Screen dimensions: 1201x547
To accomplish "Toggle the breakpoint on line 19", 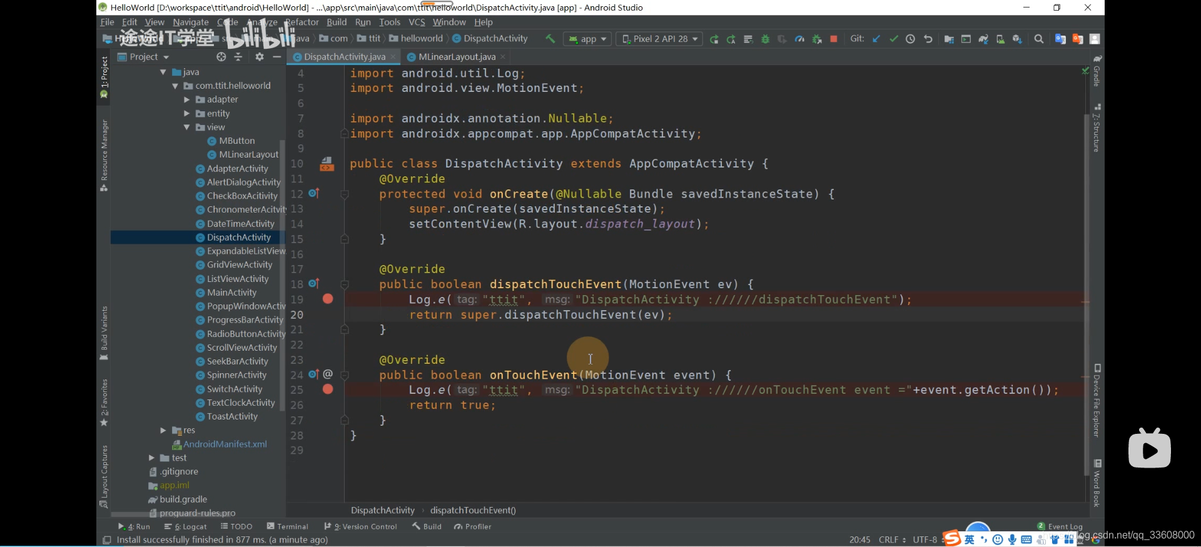I will pos(328,299).
